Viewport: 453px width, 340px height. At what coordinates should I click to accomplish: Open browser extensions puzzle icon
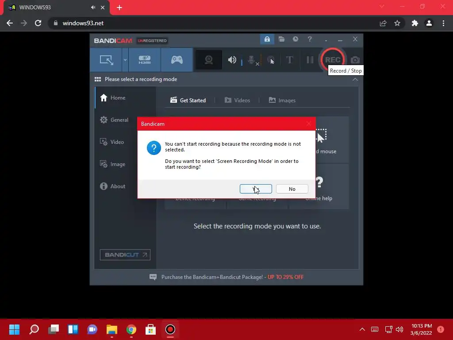pyautogui.click(x=415, y=23)
